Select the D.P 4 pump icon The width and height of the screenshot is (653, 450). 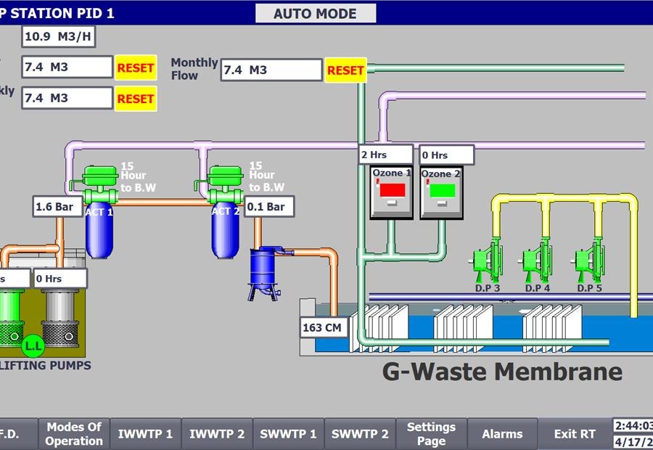pyautogui.click(x=536, y=261)
